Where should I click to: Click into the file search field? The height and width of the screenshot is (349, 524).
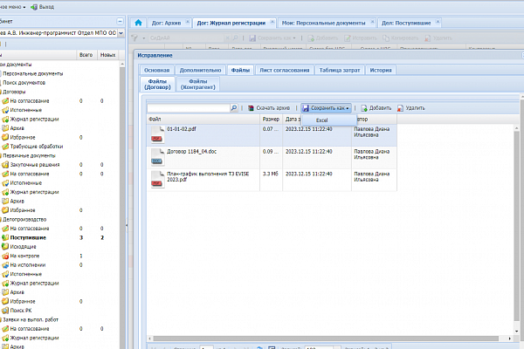189,108
